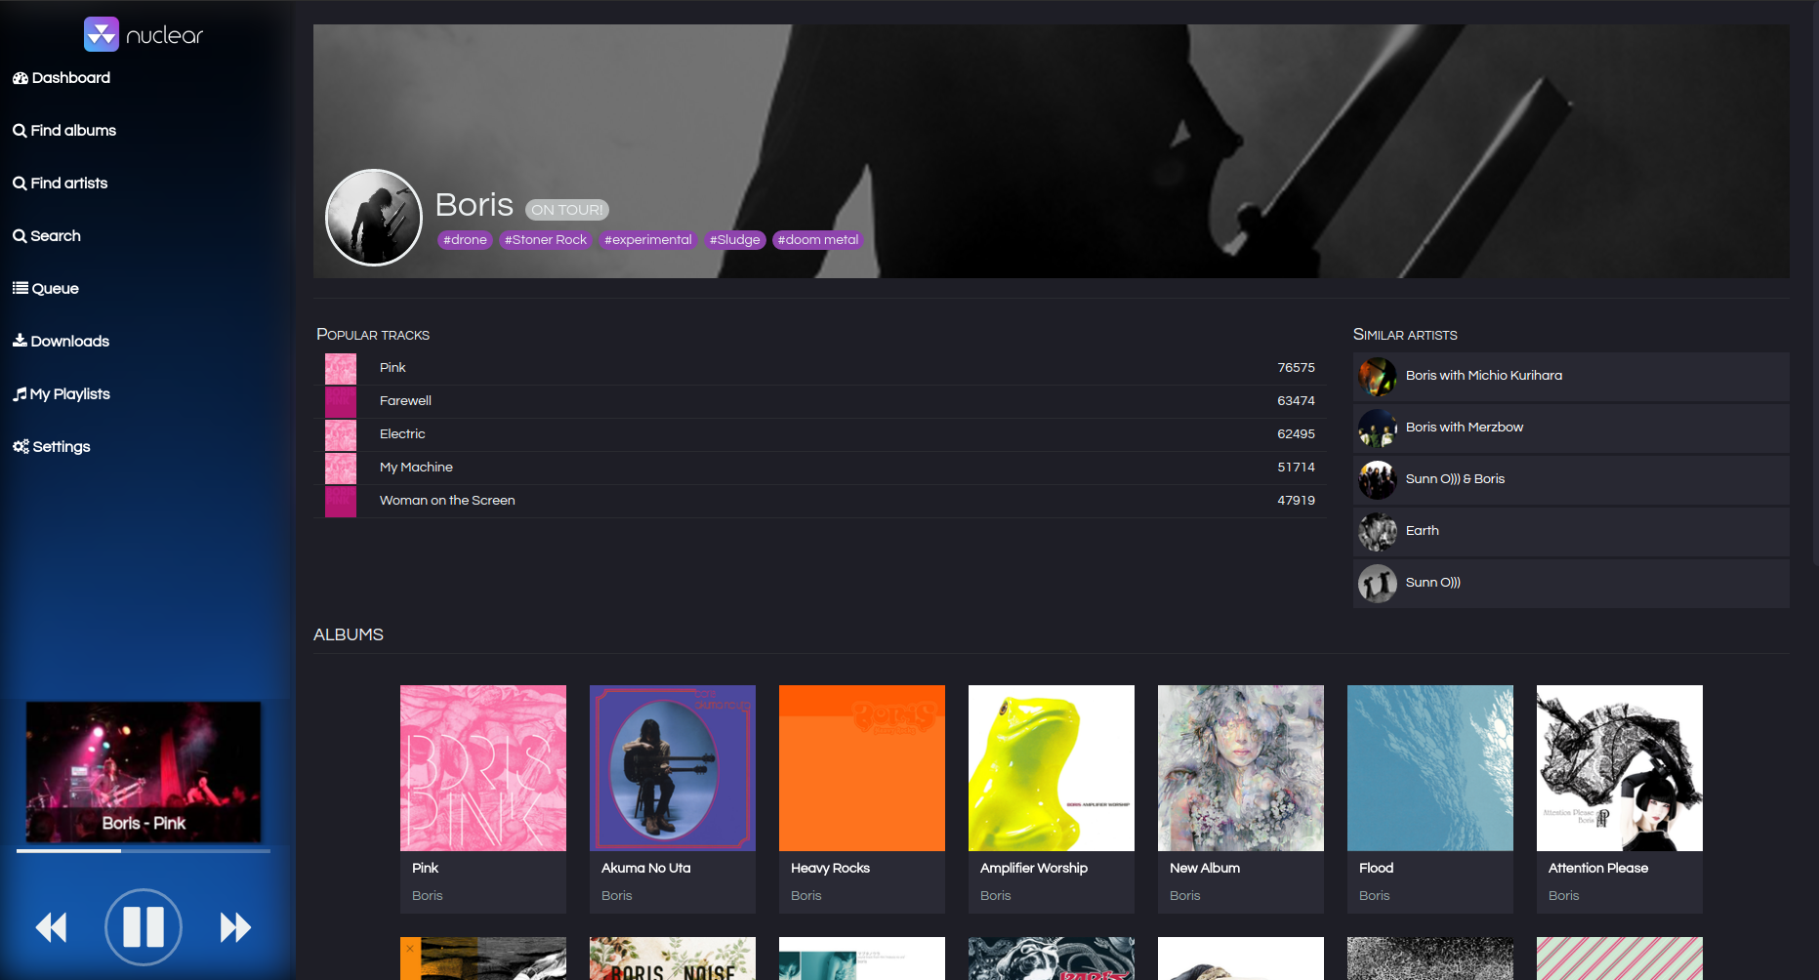Open the New Album cover

pos(1241,768)
